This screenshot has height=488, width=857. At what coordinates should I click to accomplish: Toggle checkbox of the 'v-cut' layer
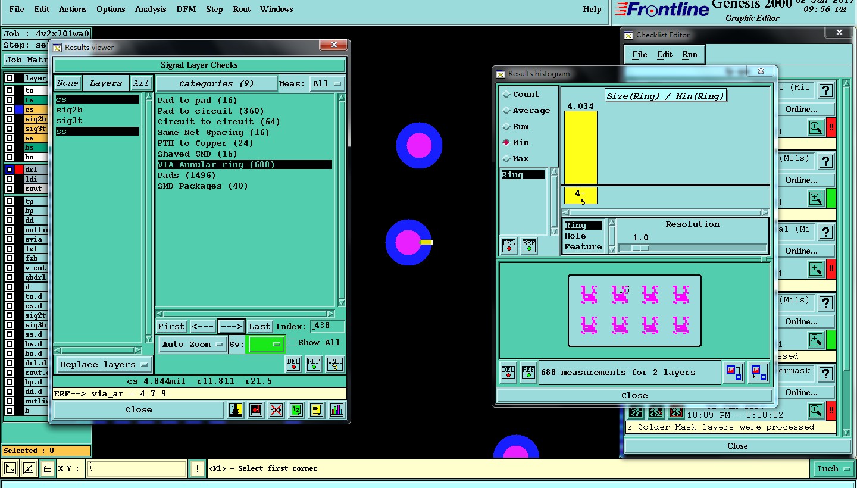[10, 268]
